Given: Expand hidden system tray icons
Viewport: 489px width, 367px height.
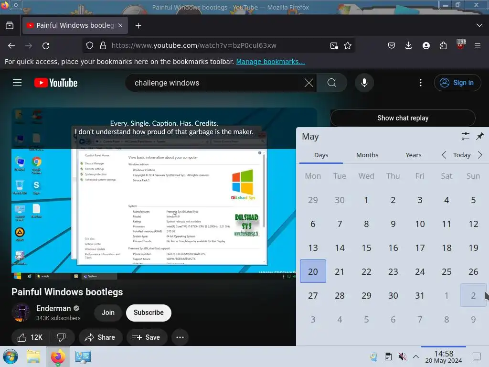Looking at the screenshot, I should [x=416, y=356].
